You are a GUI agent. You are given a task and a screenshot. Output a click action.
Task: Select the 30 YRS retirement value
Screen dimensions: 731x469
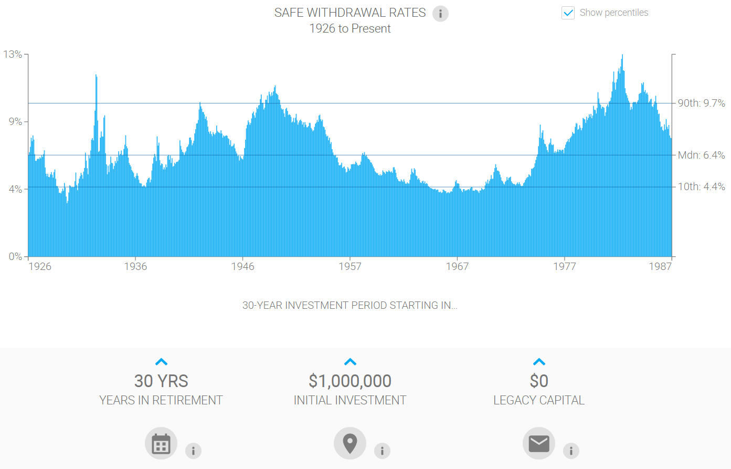click(x=161, y=381)
